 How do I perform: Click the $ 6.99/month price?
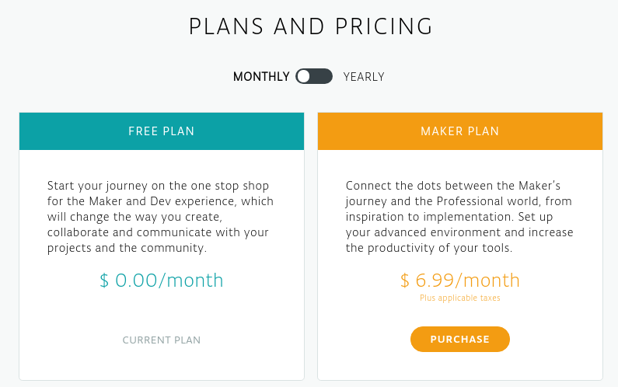(460, 281)
